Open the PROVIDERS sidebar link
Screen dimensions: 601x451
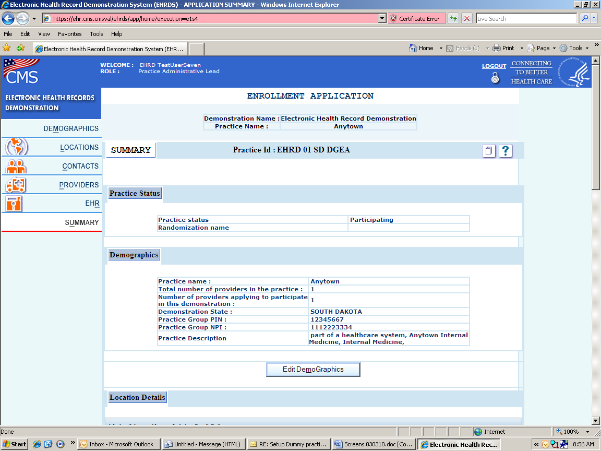(79, 185)
